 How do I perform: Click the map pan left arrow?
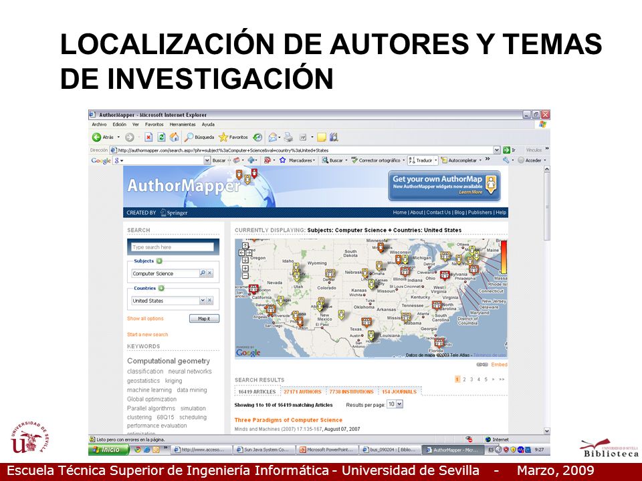coord(241,253)
